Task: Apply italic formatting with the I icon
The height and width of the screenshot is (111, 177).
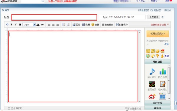Action: click(16, 25)
